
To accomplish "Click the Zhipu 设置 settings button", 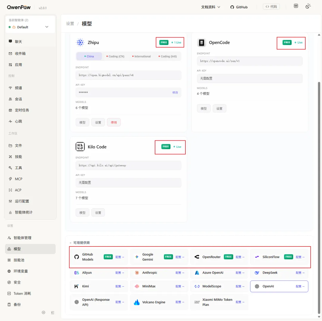I will point(98,122).
